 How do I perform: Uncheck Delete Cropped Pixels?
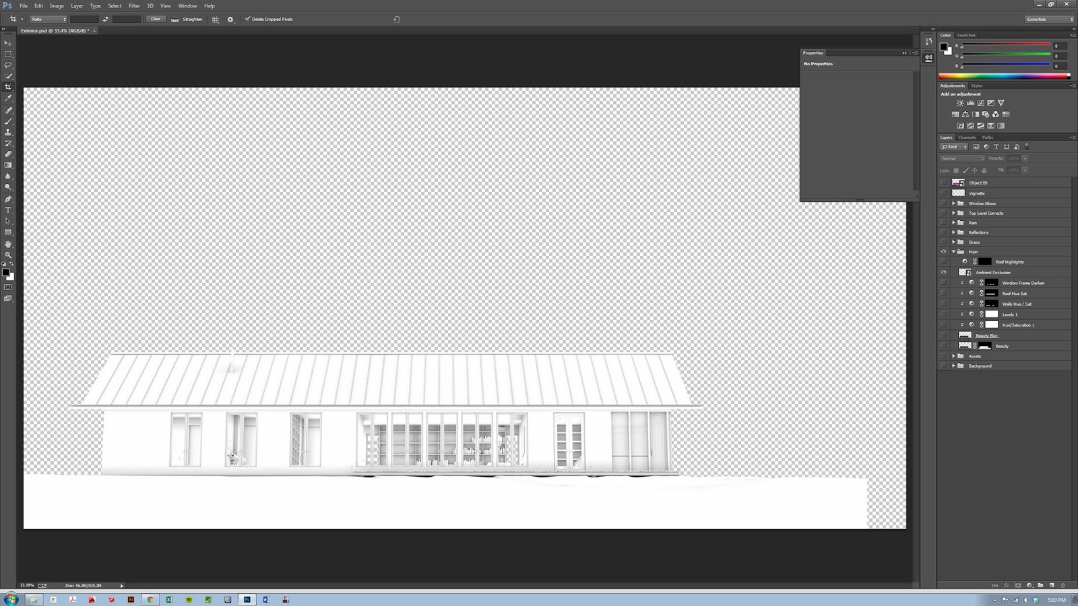[x=247, y=19]
